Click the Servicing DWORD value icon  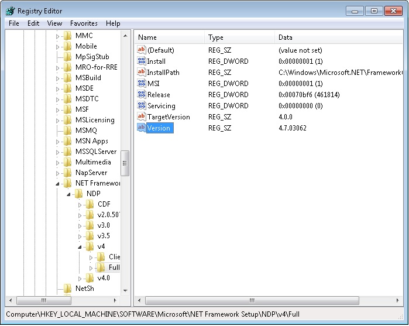[x=142, y=105]
